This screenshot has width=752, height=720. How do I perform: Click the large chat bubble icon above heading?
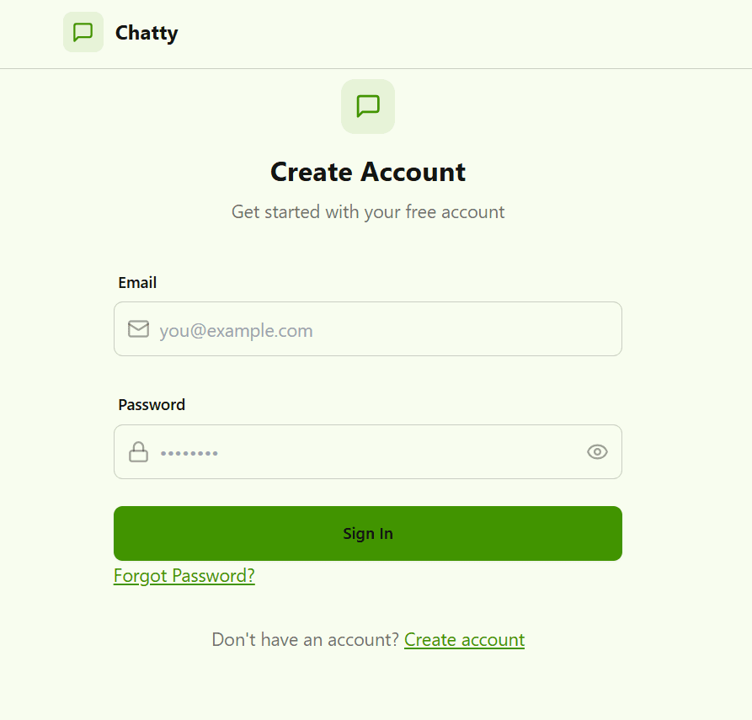coord(368,106)
